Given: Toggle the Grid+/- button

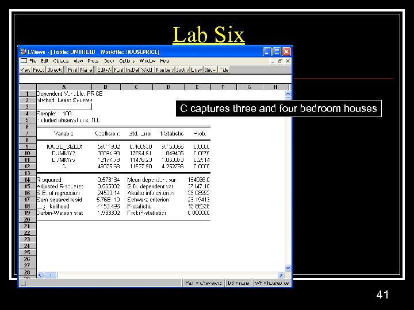Looking at the screenshot, I should point(210,70).
